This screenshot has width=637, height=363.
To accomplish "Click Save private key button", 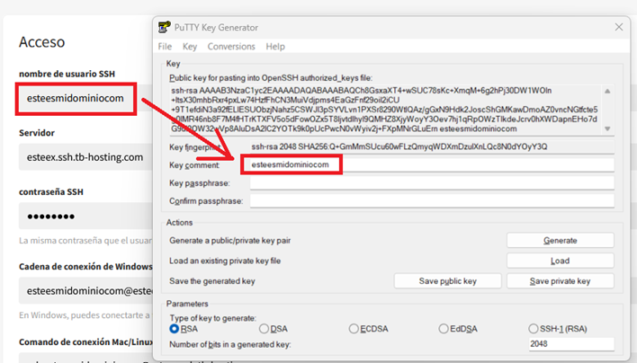I will click(x=560, y=281).
